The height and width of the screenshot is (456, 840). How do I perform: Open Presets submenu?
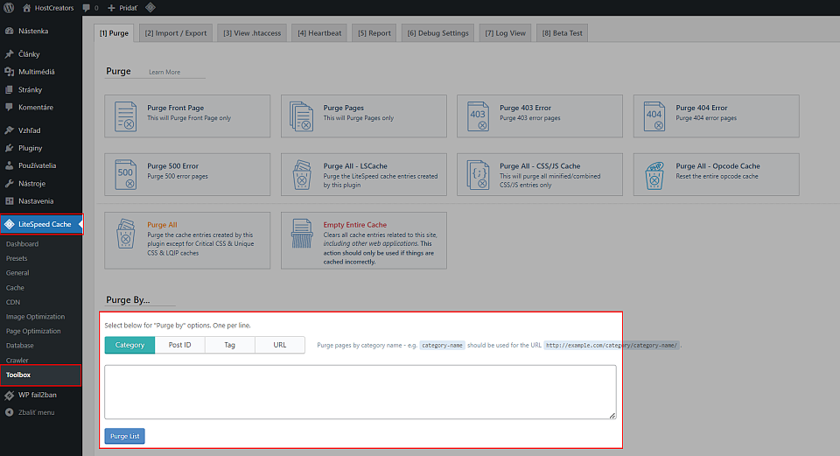click(17, 258)
